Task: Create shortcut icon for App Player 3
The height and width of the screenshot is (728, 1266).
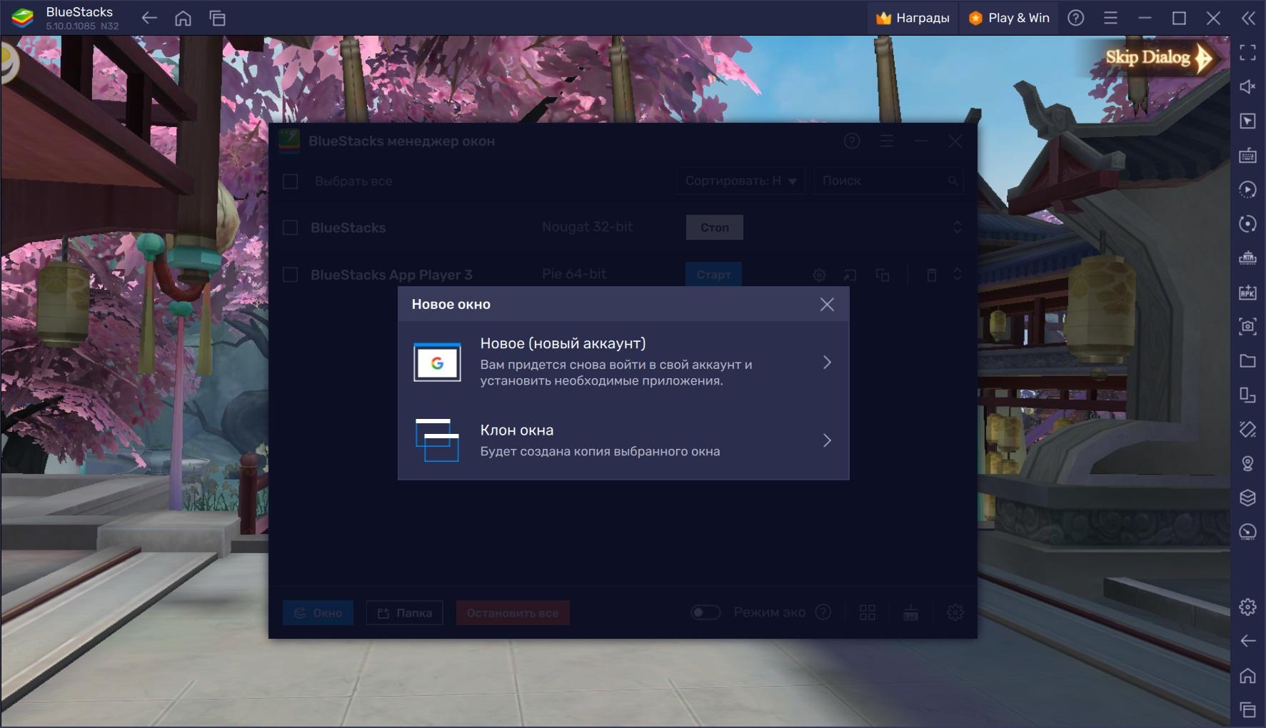Action: 850,275
